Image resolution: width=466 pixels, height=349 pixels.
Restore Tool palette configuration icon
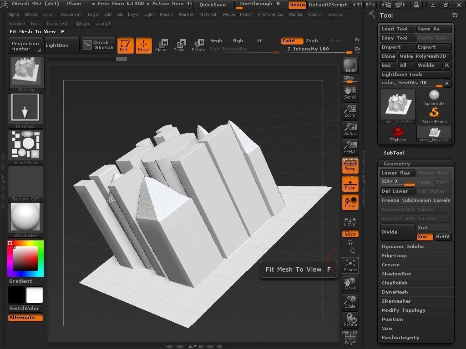(455, 15)
